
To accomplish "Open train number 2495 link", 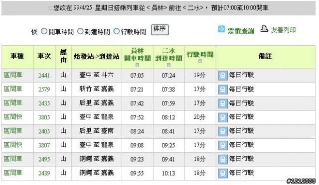I will tap(44, 159).
